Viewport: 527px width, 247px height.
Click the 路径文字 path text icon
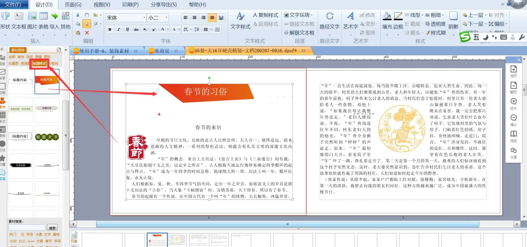329,16
